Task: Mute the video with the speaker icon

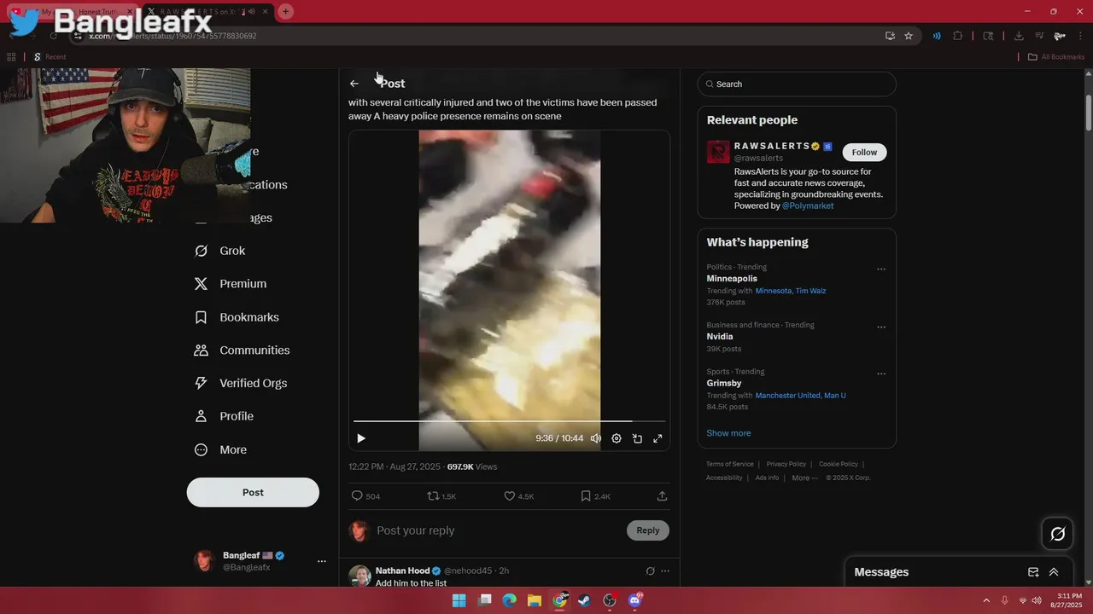Action: [596, 438]
